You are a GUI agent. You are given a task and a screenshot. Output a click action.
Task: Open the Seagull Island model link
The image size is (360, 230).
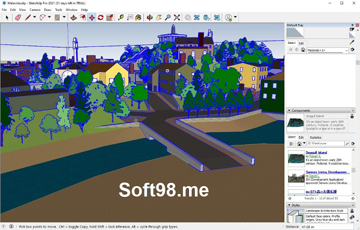[316, 153]
